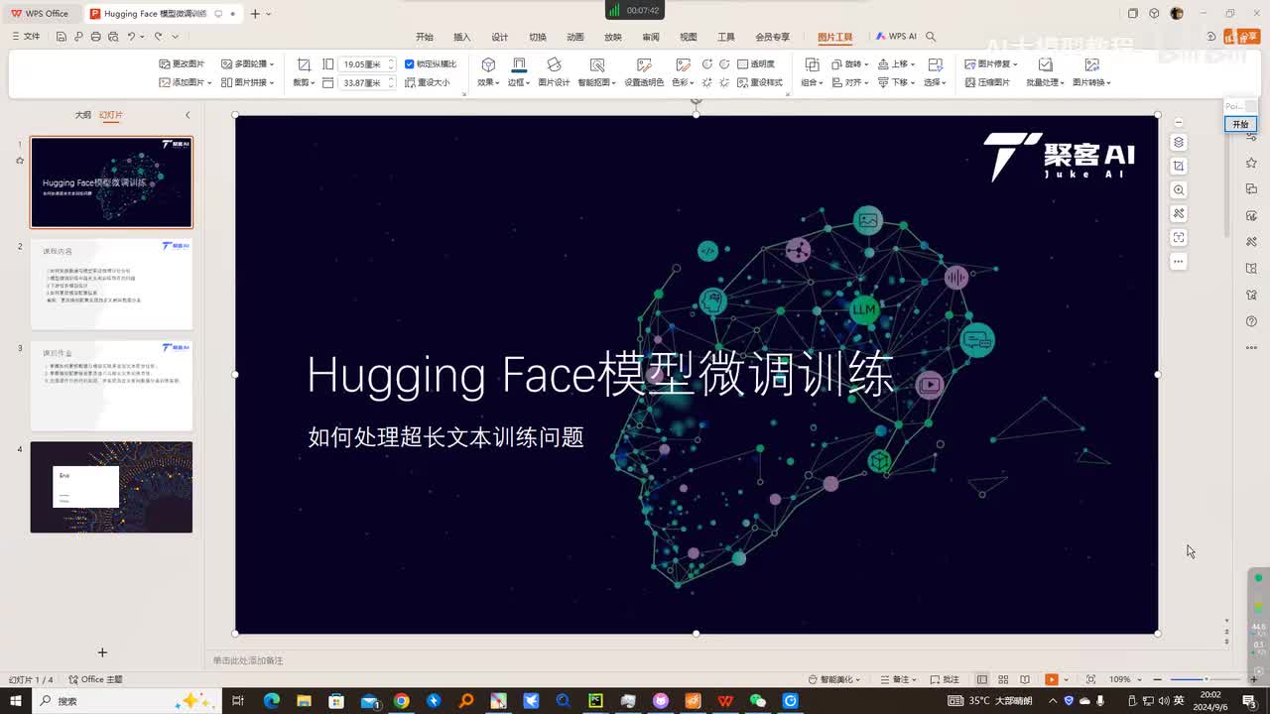Open the WPS AI tab
Screen dimensions: 1270x714
[897, 37]
